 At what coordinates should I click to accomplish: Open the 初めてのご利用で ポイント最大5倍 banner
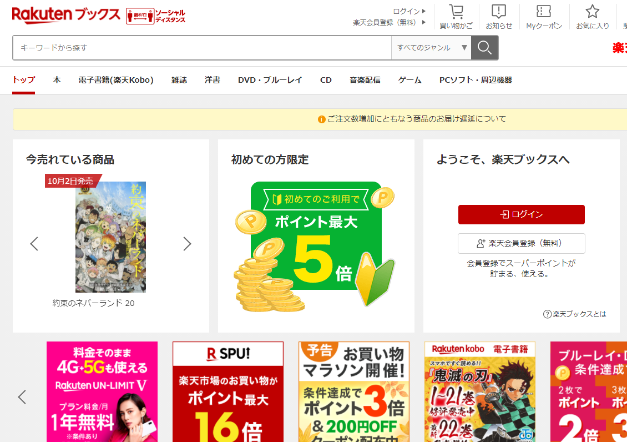point(316,245)
